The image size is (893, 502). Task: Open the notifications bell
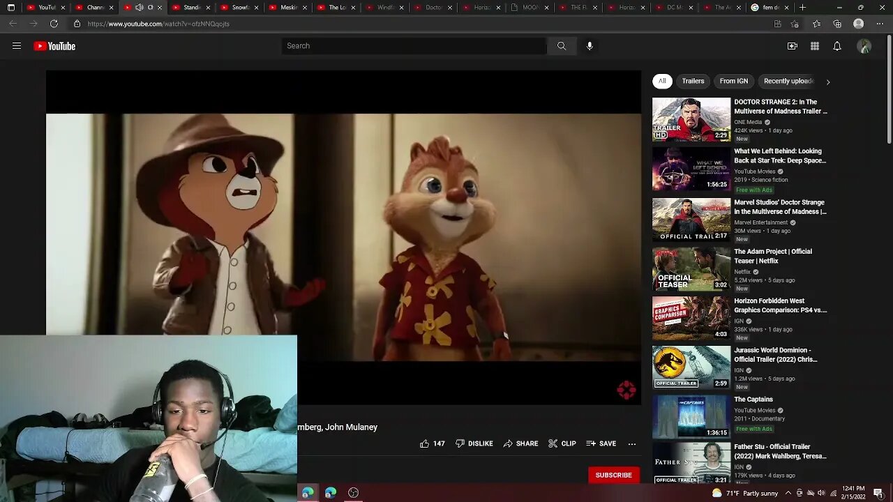(x=837, y=46)
